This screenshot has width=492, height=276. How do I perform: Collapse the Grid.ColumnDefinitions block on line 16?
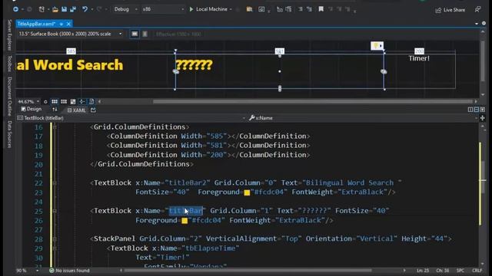pos(55,127)
